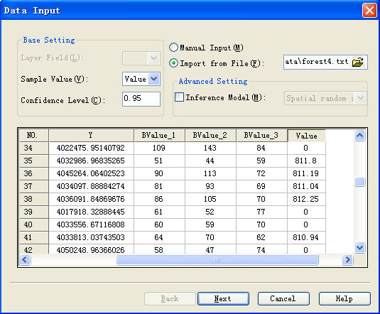Screen dimensions: 380x314
Task: Select the Manual Input radio button
Action: [x=173, y=48]
